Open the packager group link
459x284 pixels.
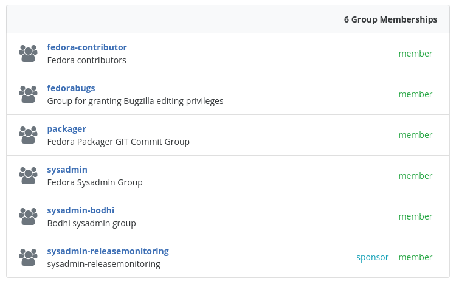pyautogui.click(x=66, y=129)
